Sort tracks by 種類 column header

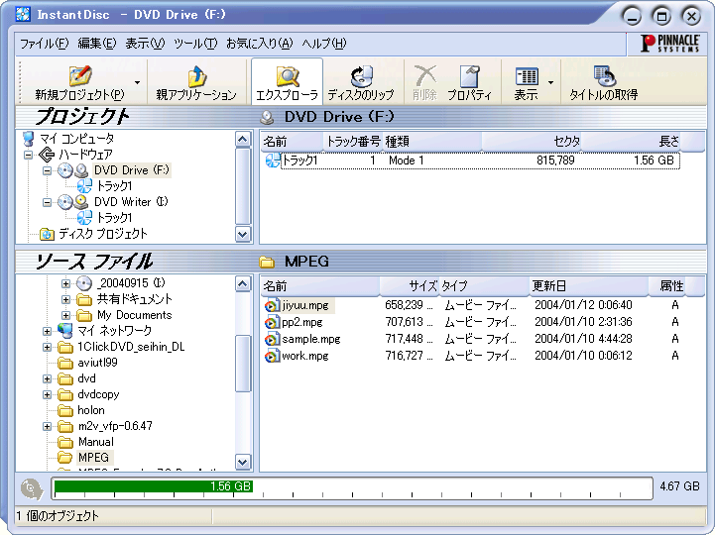click(x=431, y=142)
